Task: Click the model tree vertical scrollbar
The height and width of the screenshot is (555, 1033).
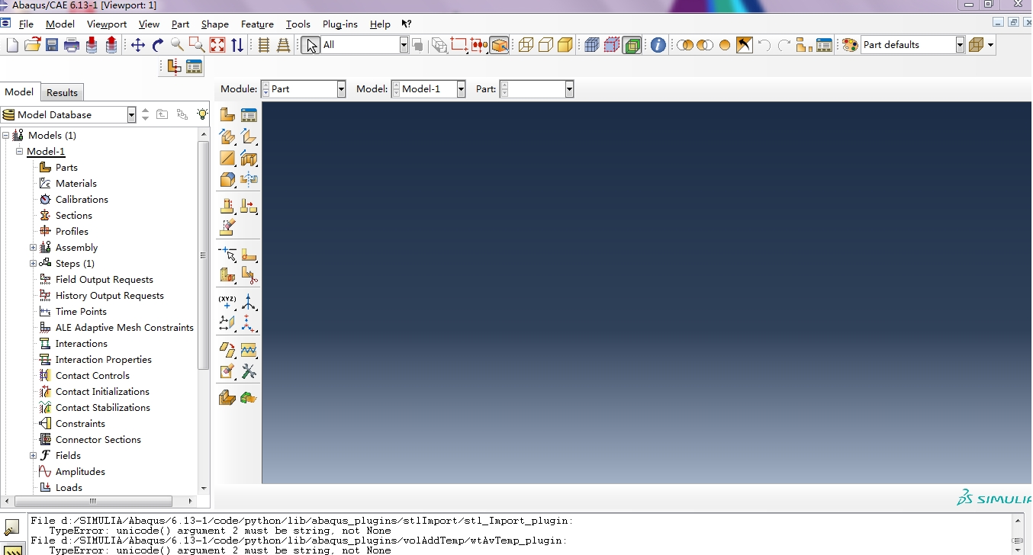Action: pos(203,255)
